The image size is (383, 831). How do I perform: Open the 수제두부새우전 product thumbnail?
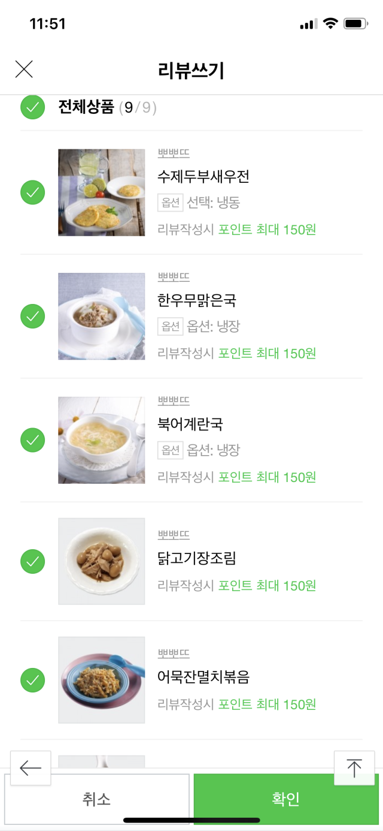pos(101,192)
